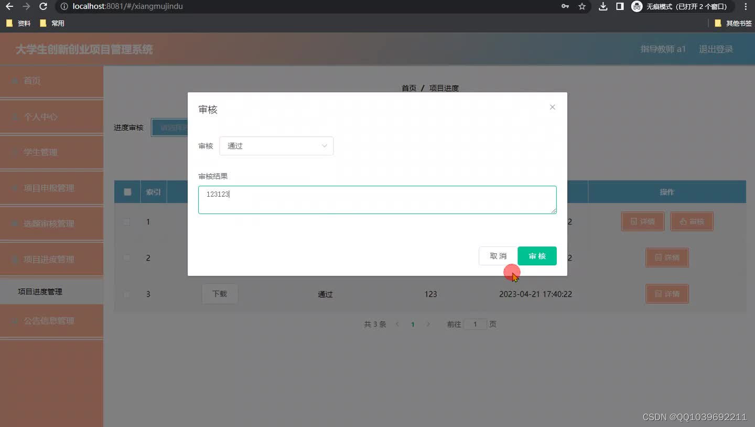Screen dimensions: 755x427
Task: Click the 审核 icon button on row 1
Action: click(692, 221)
